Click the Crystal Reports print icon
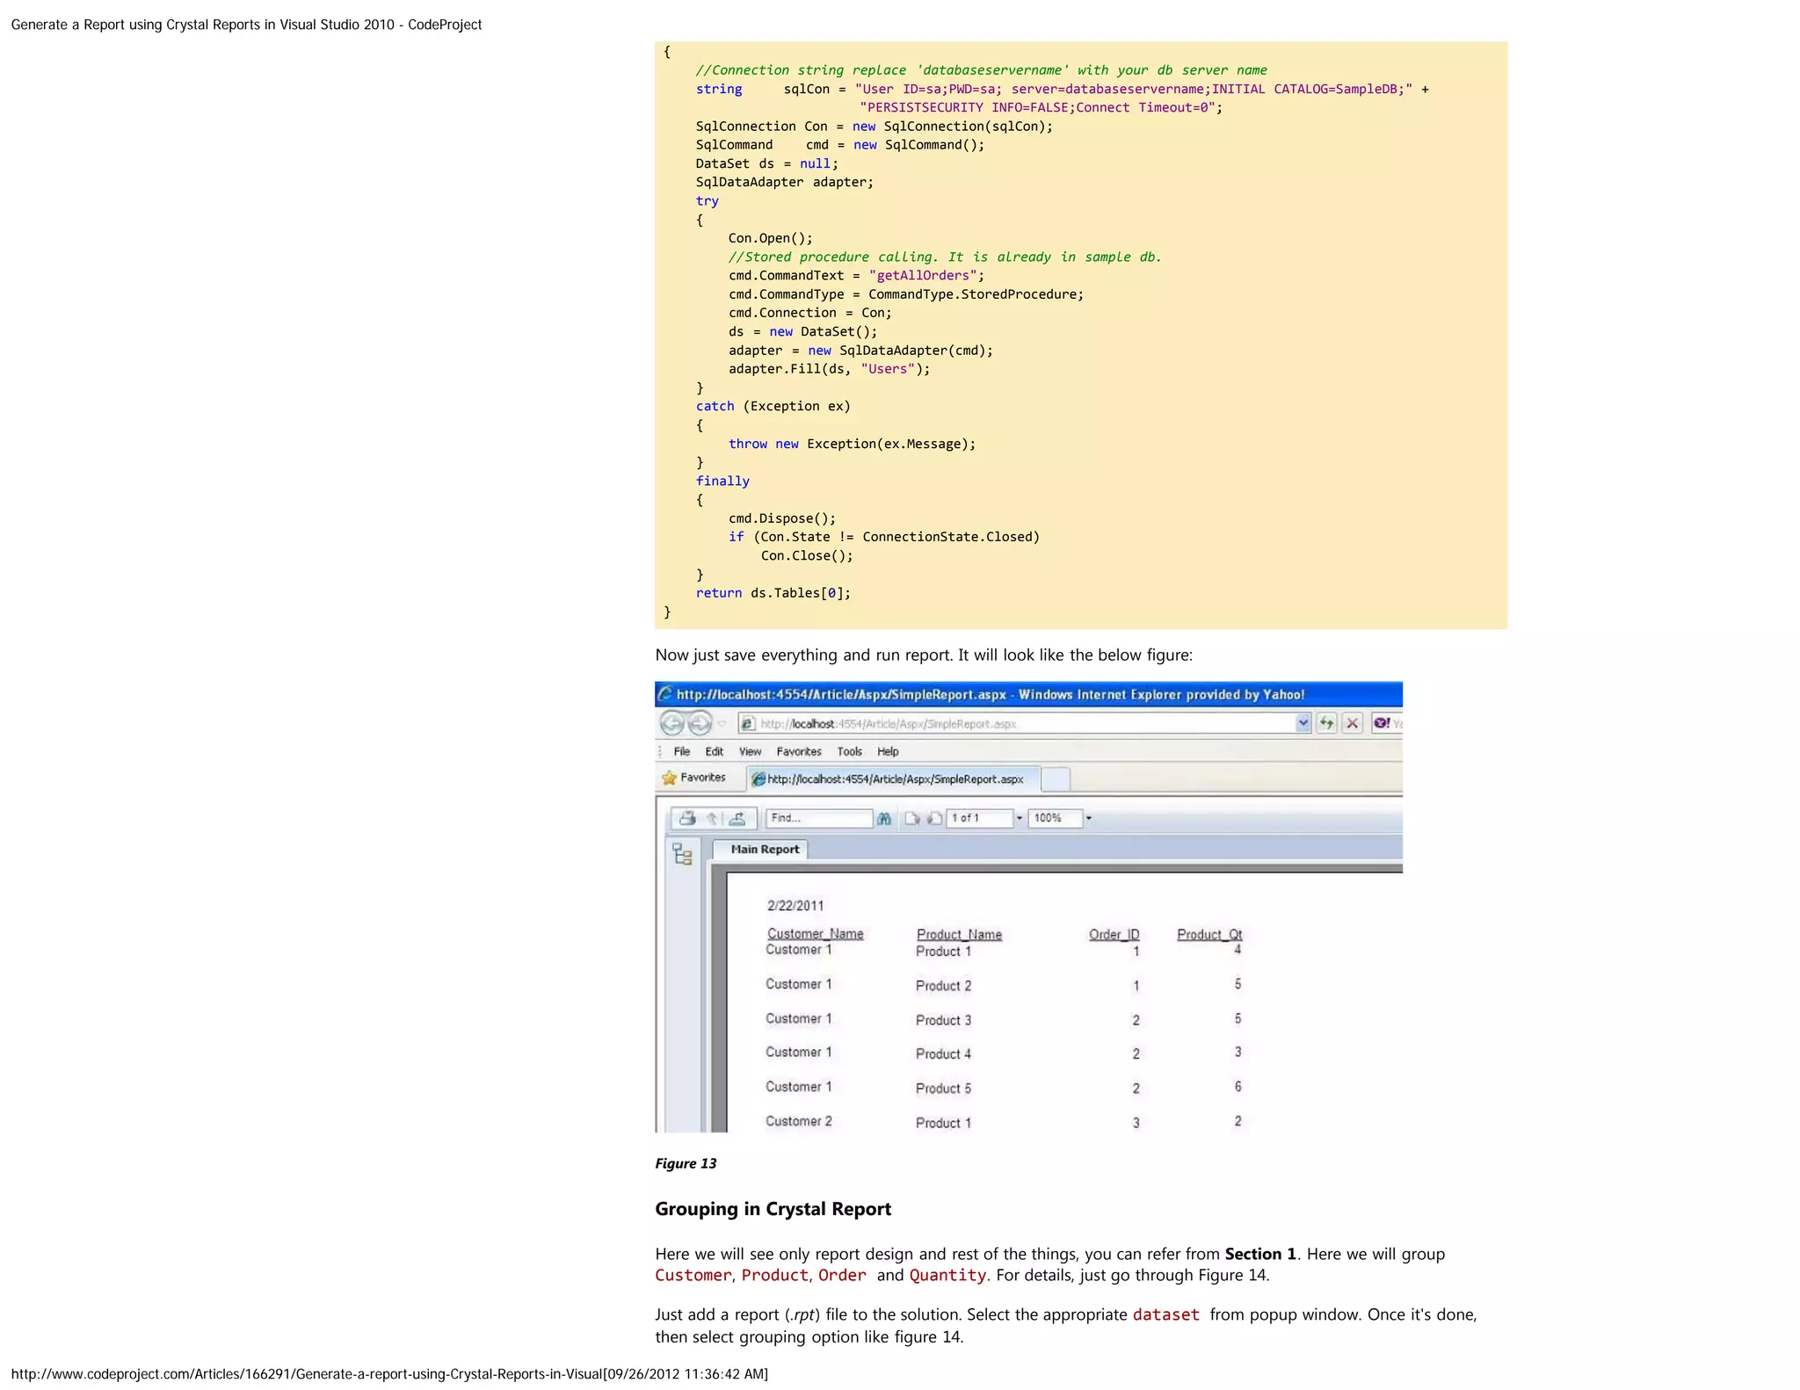Screen dimensions: 1800x1390 [687, 818]
